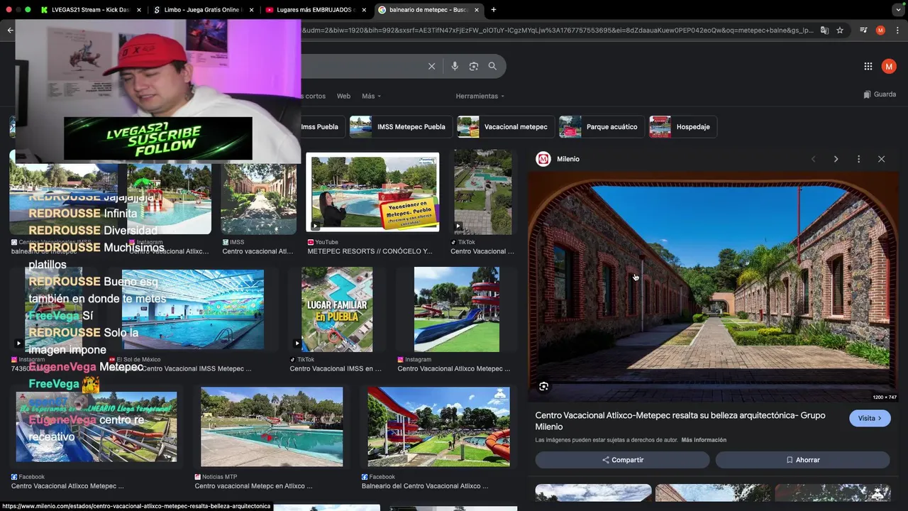Click the translate page icon
The image size is (908, 511).
[x=824, y=31]
